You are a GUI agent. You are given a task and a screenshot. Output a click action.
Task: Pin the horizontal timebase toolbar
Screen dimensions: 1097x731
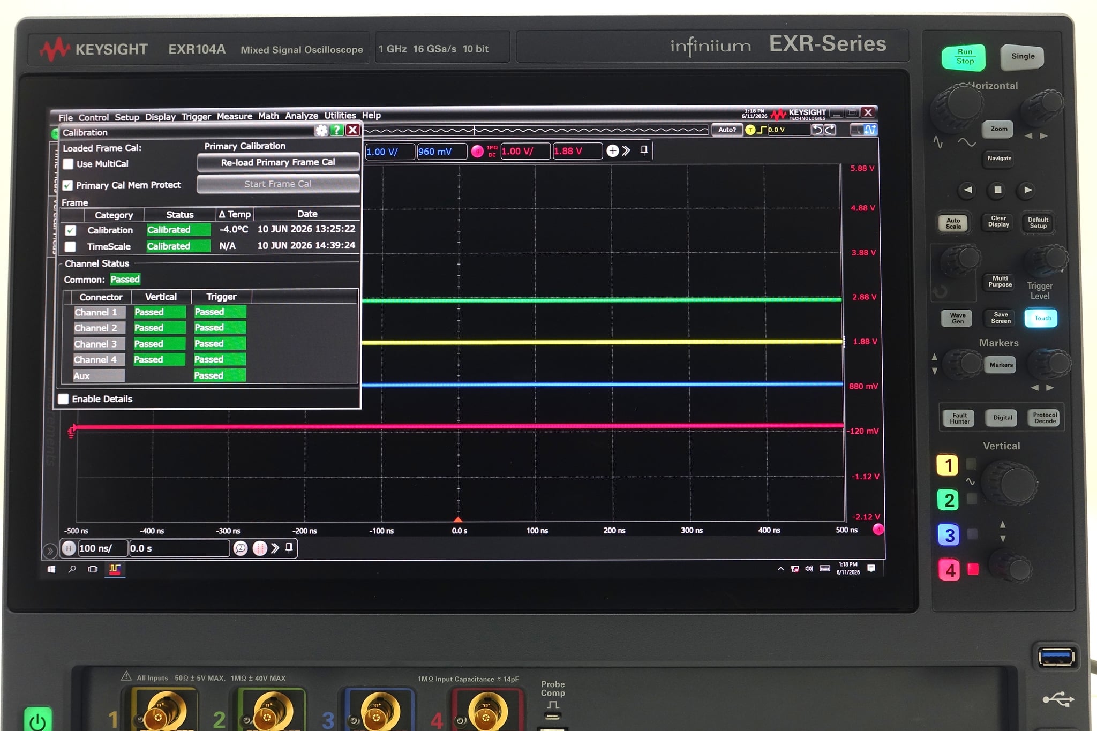point(289,548)
